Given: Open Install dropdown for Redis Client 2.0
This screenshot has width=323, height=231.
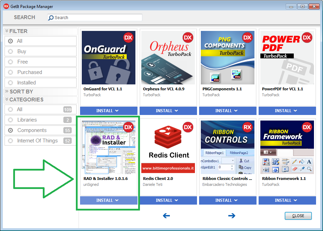Looking at the screenshot, I should [x=168, y=200].
